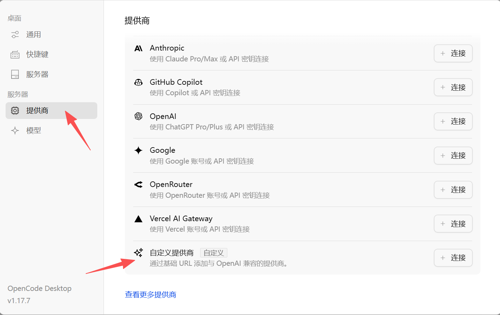Click the OpenRouter provider name
Image resolution: width=500 pixels, height=315 pixels.
171,185
